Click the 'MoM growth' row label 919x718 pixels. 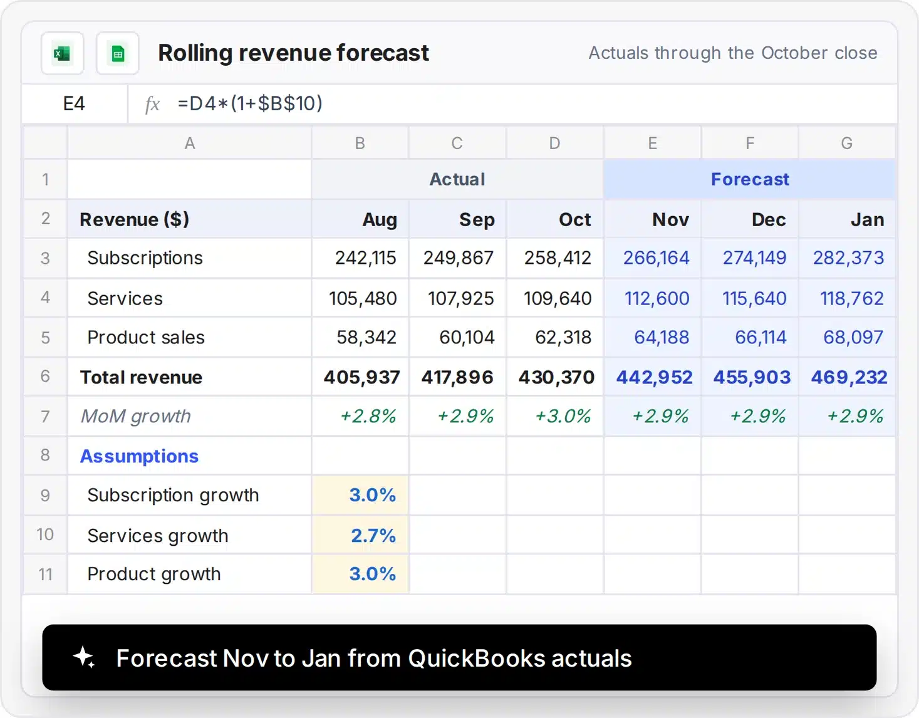pos(189,416)
